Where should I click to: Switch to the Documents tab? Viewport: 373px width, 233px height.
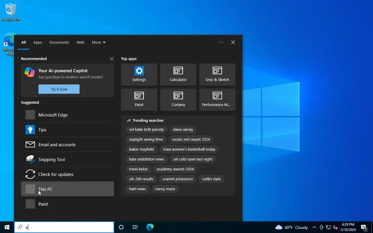[59, 42]
